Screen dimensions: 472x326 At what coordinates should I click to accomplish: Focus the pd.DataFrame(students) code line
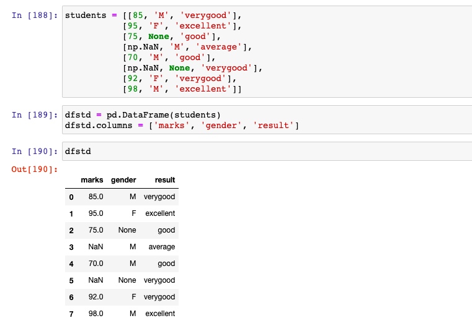[x=143, y=115]
